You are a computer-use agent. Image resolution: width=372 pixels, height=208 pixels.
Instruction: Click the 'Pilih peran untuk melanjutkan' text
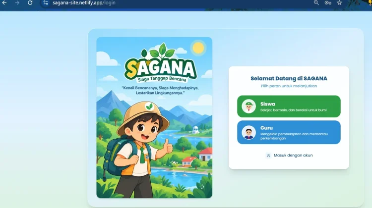289,86
